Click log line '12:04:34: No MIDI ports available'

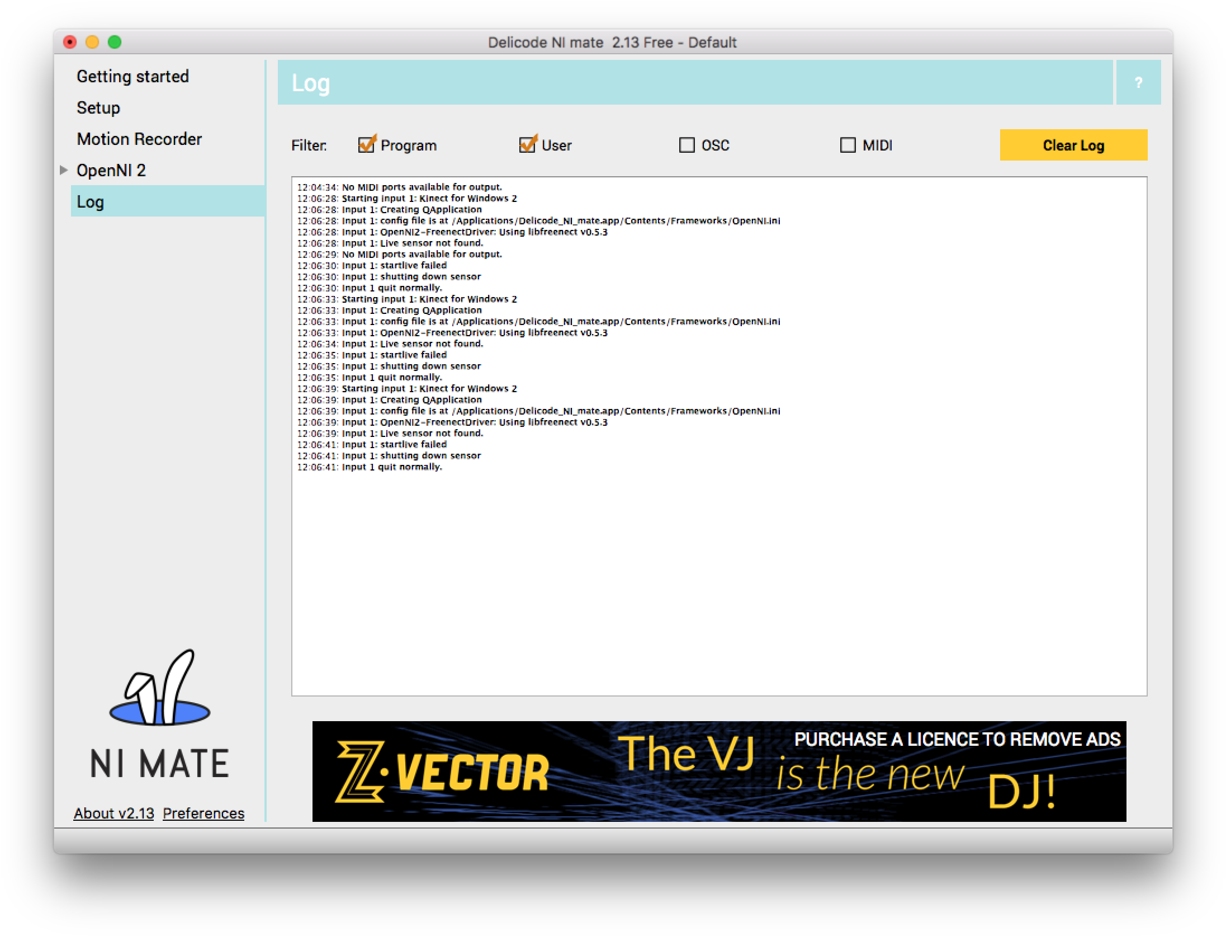pyautogui.click(x=399, y=187)
